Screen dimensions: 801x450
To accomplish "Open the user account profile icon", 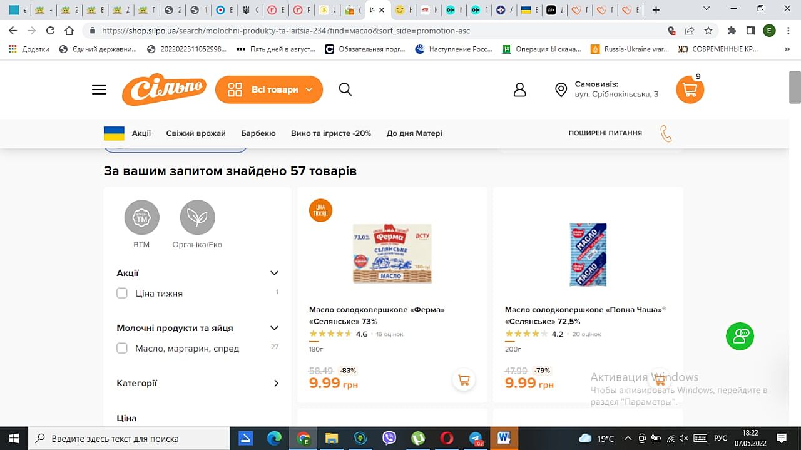I will coord(519,89).
